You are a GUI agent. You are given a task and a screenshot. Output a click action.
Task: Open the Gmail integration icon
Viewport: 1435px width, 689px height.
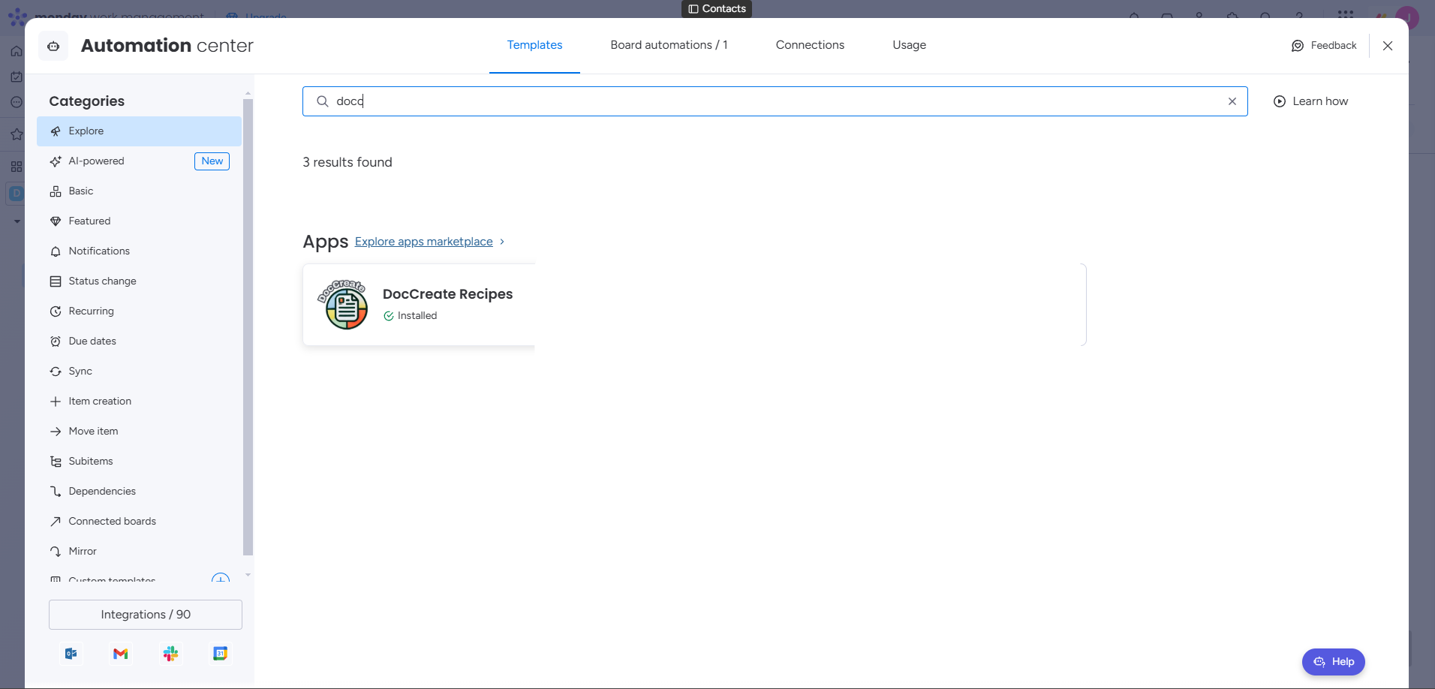click(x=121, y=654)
